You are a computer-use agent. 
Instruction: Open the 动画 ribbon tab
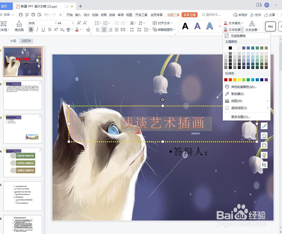tap(104, 15)
